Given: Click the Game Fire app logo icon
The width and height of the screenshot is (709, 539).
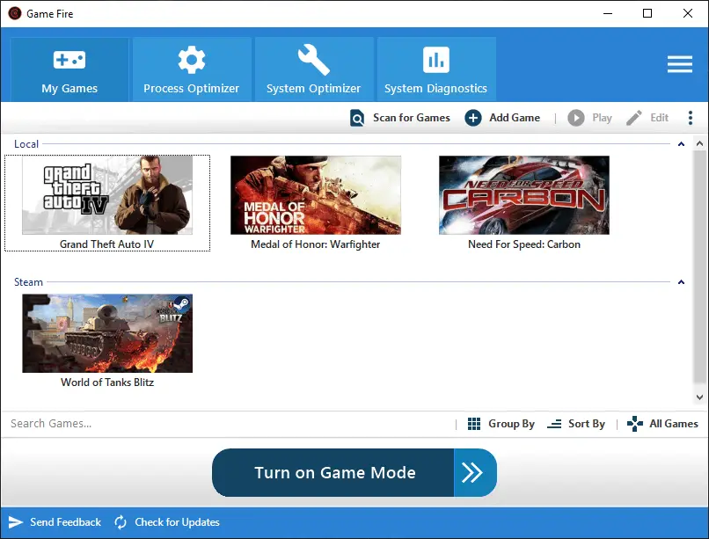Looking at the screenshot, I should pyautogui.click(x=15, y=13).
